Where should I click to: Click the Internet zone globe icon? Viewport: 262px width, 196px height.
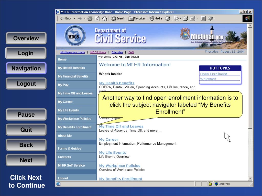216,184
